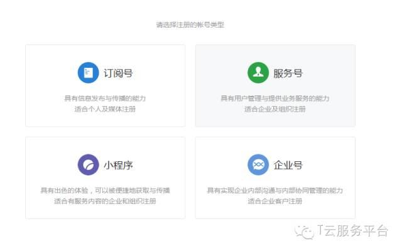
Task: Select the 小程序 title text
Action: 118,165
